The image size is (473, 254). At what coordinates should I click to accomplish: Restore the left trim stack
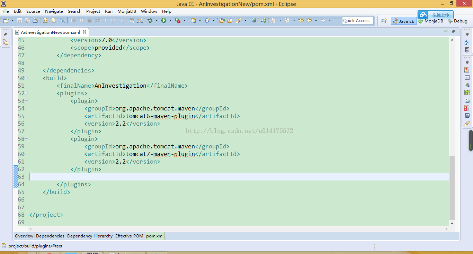[6, 35]
